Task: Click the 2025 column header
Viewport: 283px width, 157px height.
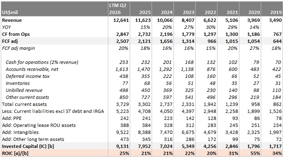Action: click(145, 12)
